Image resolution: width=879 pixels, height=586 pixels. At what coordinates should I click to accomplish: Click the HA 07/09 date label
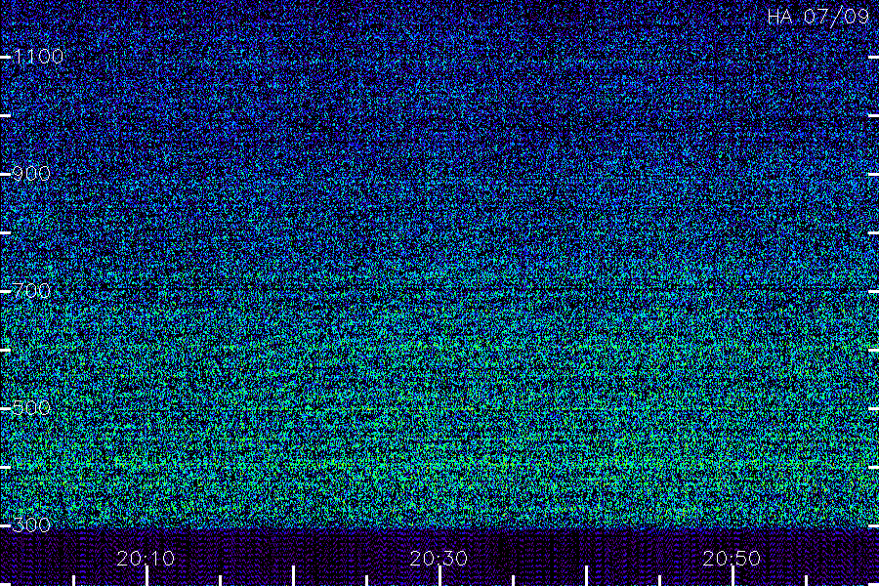tap(818, 17)
